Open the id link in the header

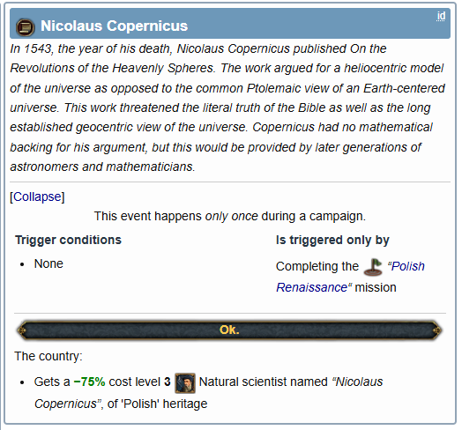click(x=441, y=16)
